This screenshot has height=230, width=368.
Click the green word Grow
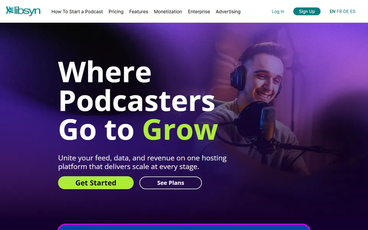coord(180,130)
